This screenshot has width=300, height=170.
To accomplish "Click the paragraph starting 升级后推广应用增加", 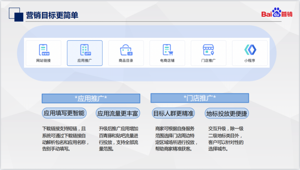I will [119, 139].
